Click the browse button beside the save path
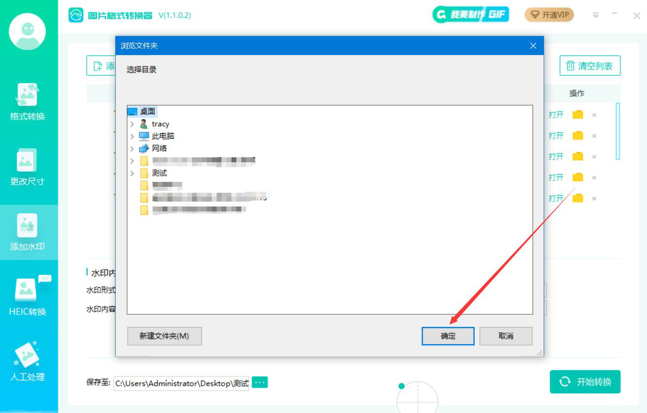The height and width of the screenshot is (413, 647). coord(260,382)
